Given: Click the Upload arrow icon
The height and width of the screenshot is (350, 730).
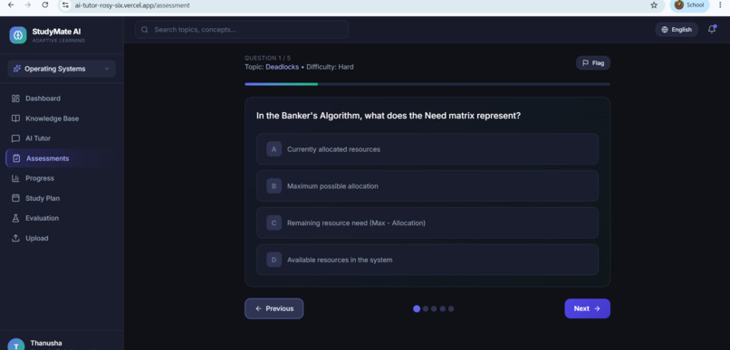Looking at the screenshot, I should pyautogui.click(x=15, y=238).
